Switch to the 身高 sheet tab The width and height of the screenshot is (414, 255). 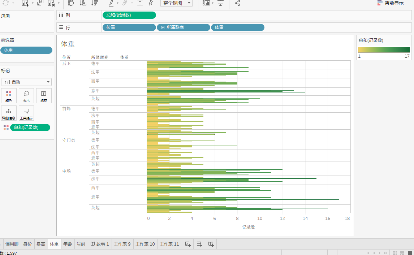(x=41, y=244)
